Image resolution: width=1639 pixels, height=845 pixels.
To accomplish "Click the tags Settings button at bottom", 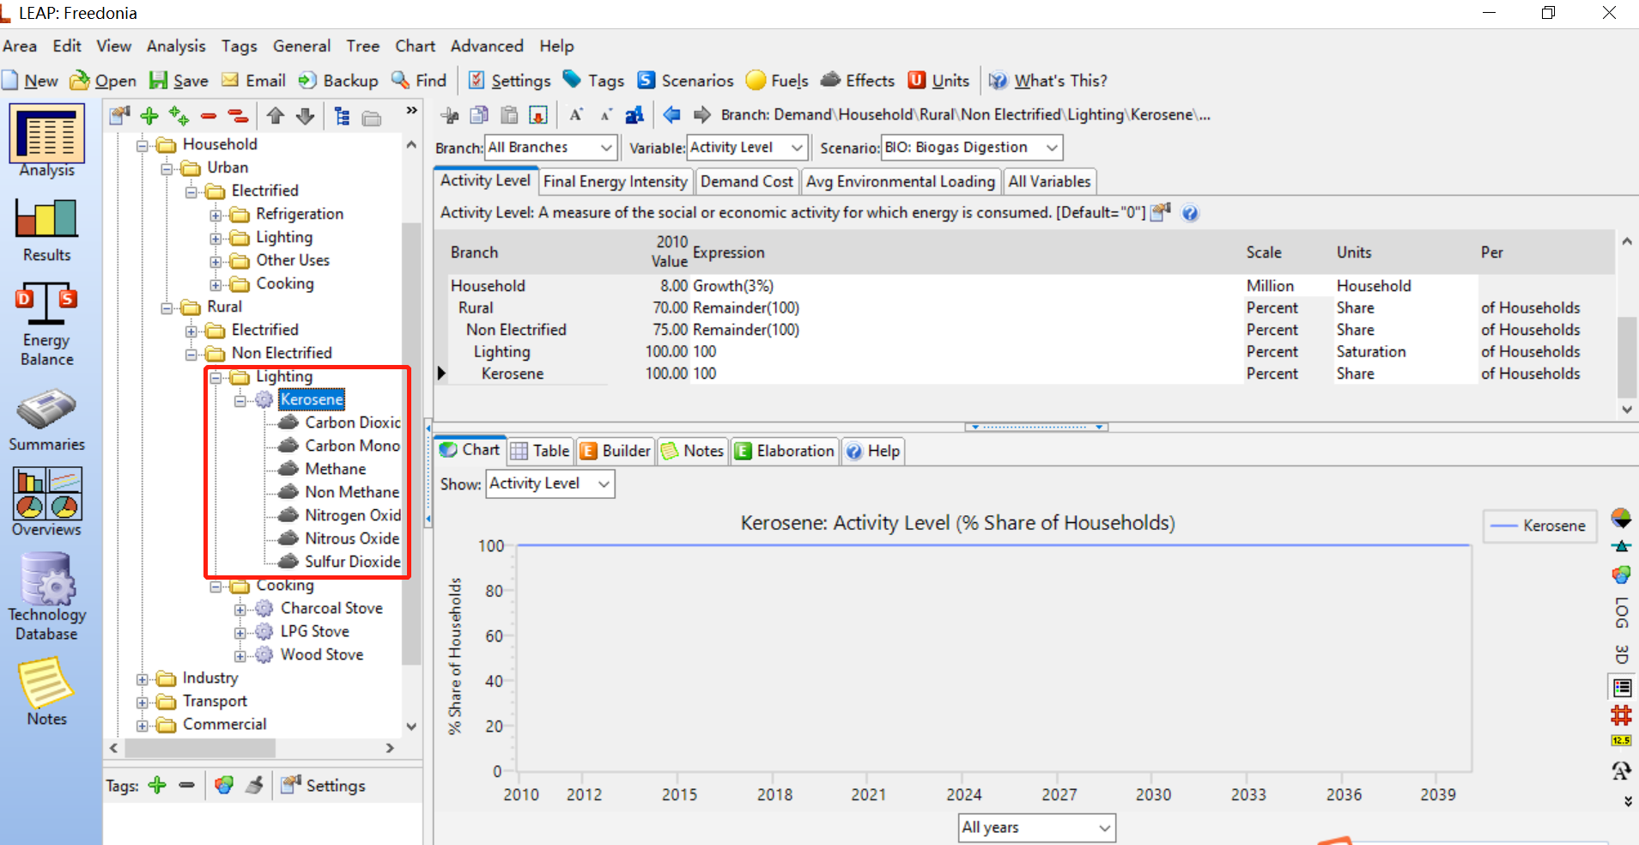I will tap(325, 785).
